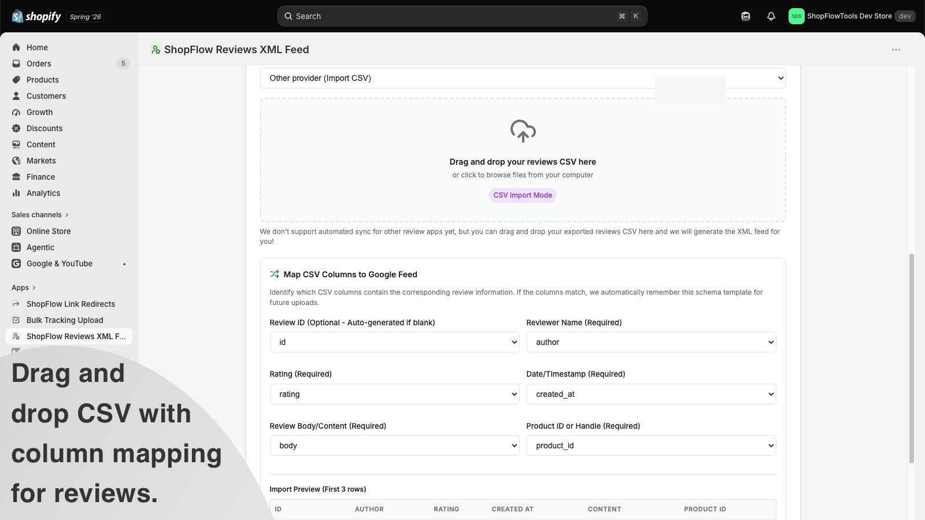Click the cloud upload icon
This screenshot has width=925, height=520.
523,131
